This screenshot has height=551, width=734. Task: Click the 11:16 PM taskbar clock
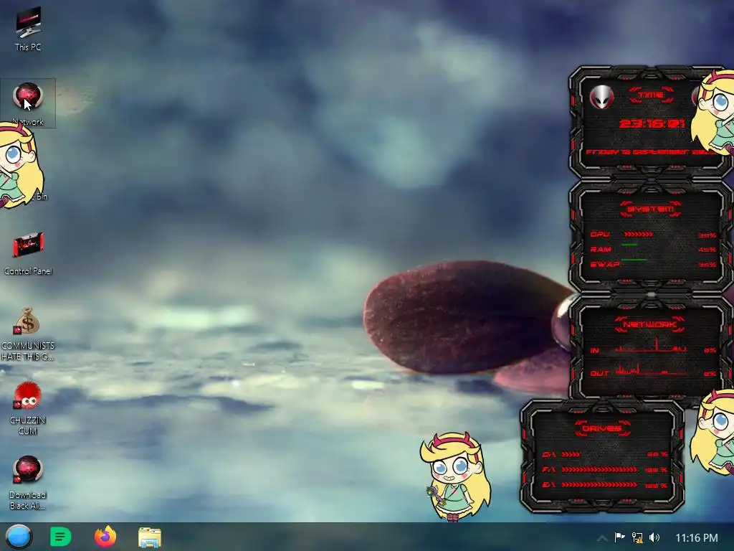pyautogui.click(x=697, y=537)
